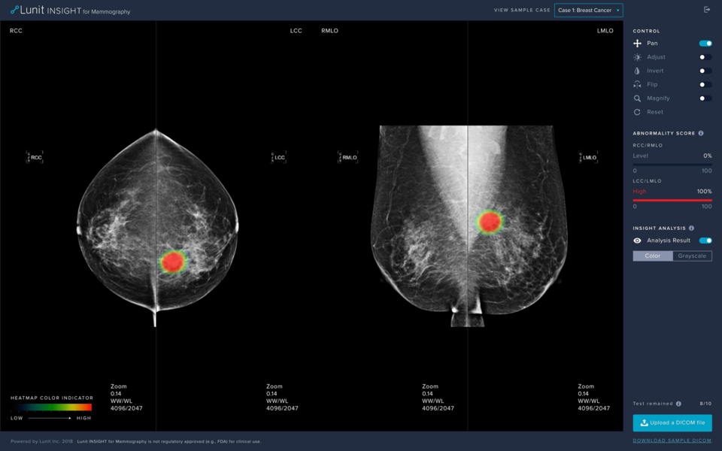Turn on the Magnify toggle
Viewport: 722px width, 451px height.
705,98
